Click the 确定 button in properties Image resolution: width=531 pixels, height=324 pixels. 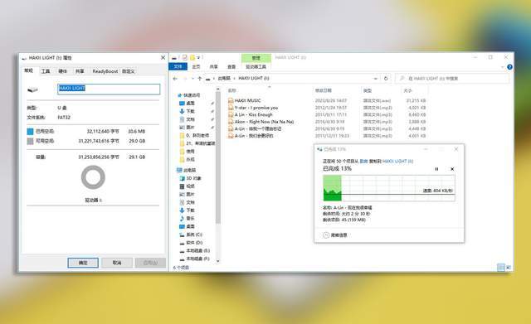(x=83, y=263)
